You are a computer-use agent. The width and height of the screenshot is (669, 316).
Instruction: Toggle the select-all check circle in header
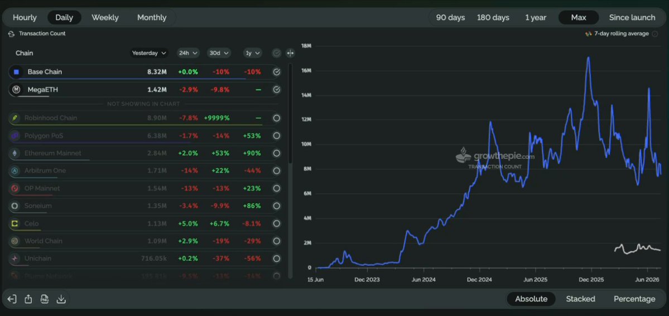tap(277, 53)
